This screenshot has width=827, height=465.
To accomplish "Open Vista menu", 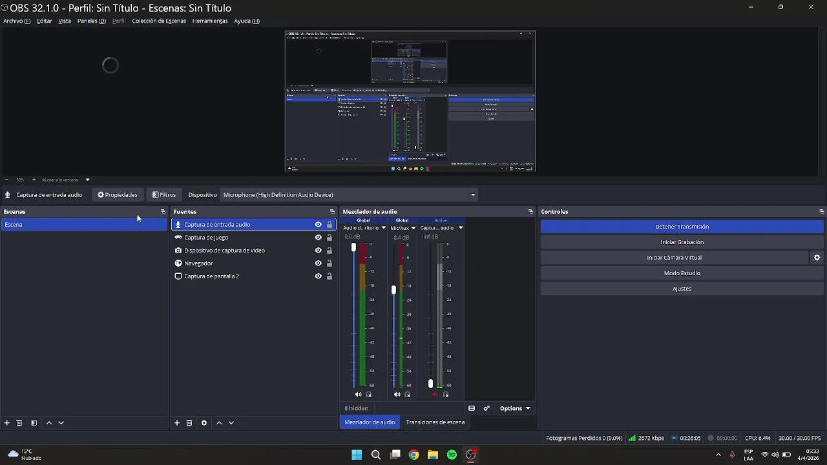I will [x=65, y=21].
